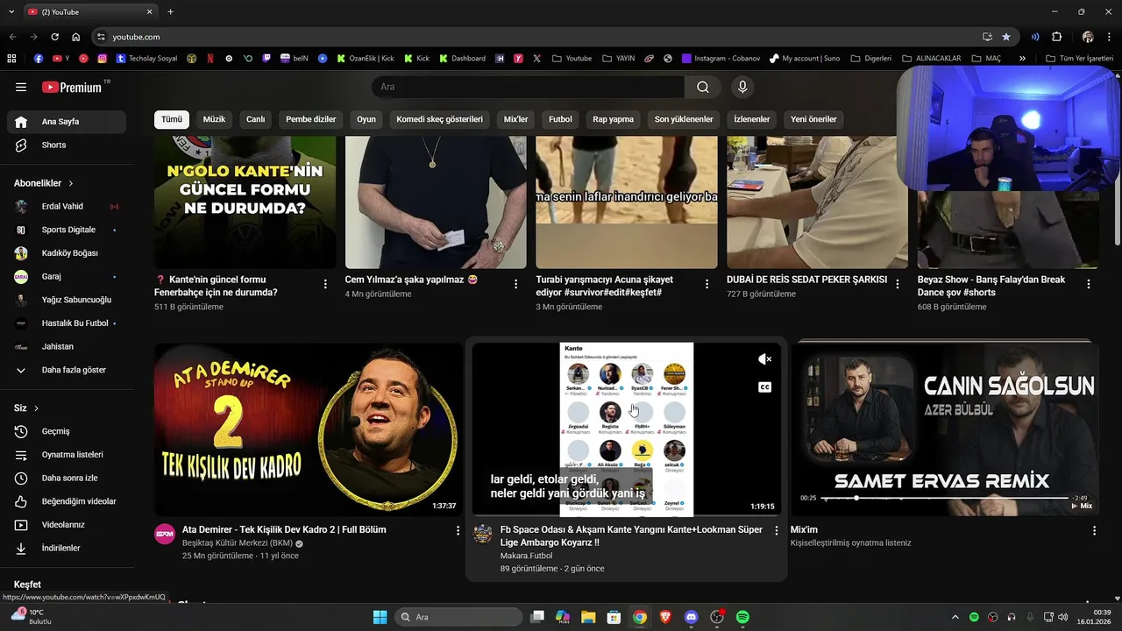
Task: Open the Chrome extensions puzzle icon
Action: click(1056, 37)
